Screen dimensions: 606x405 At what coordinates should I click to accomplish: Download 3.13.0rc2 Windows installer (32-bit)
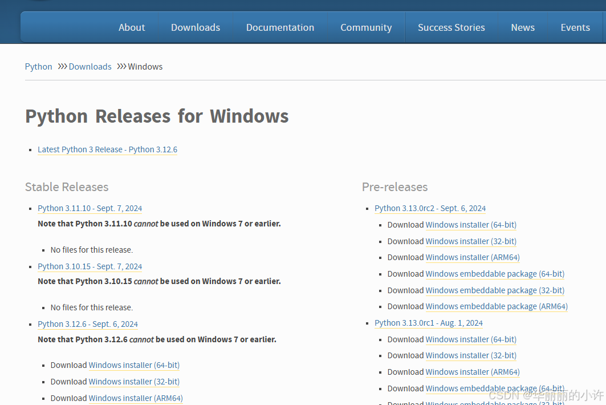click(471, 241)
